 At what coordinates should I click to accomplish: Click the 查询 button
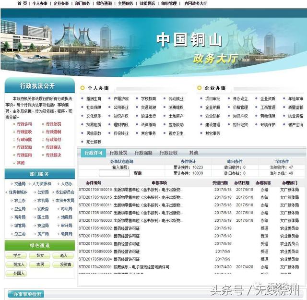[138, 173]
